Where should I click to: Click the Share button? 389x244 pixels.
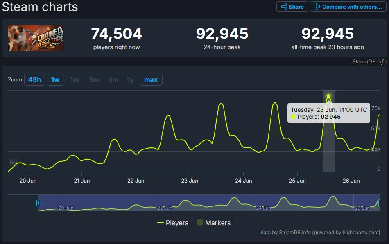tap(292, 7)
